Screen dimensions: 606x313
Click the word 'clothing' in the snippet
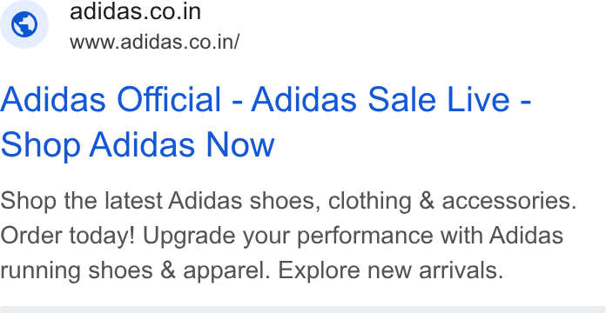(369, 202)
